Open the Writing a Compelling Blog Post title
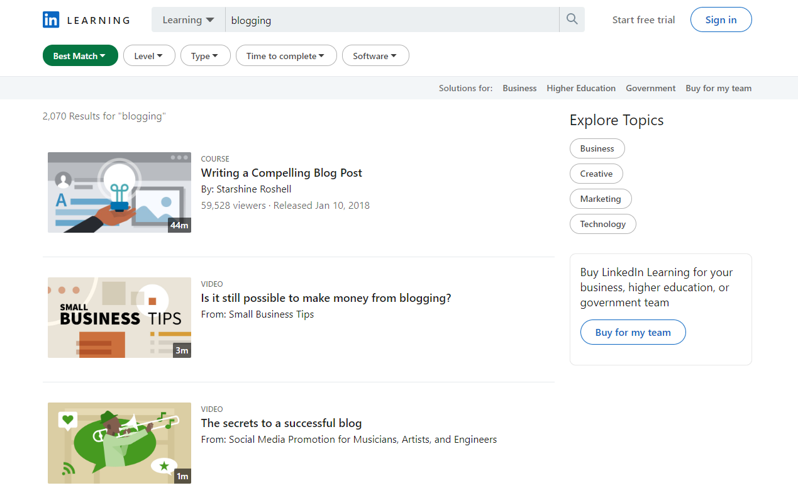Screen dimensions: 798x500 click(x=282, y=172)
